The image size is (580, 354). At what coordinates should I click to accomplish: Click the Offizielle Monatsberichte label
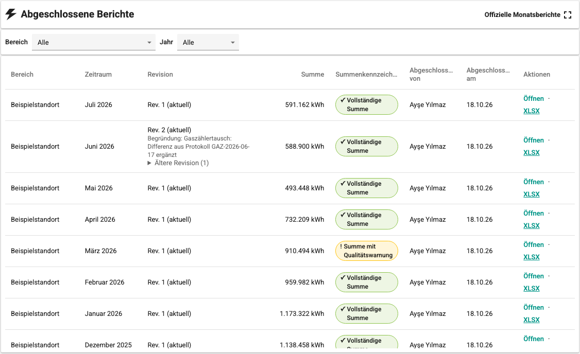[x=522, y=15]
